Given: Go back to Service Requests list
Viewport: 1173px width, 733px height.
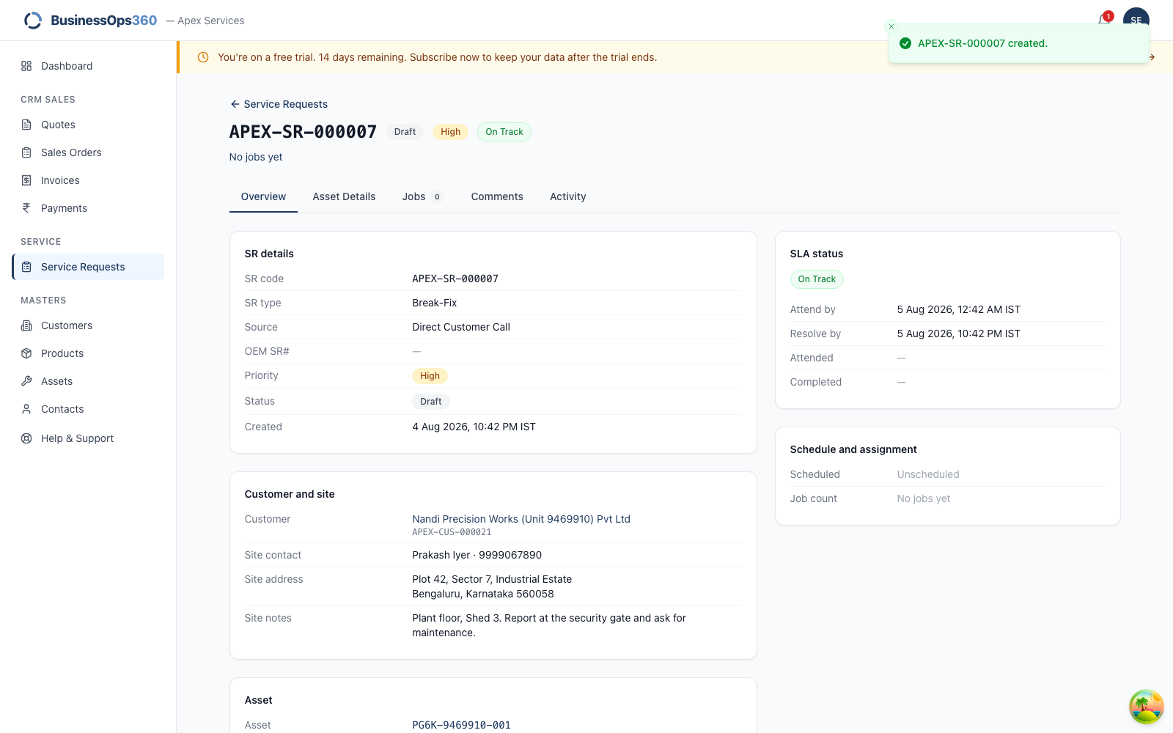Looking at the screenshot, I should point(279,104).
